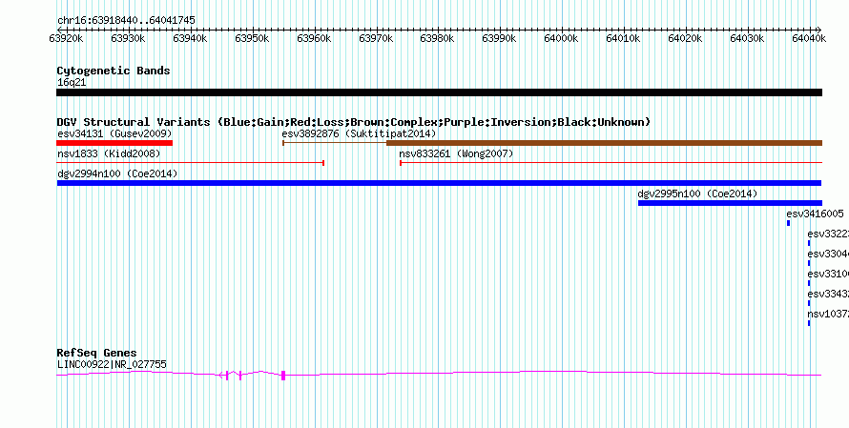Select the small blue esv3416005 gain mark
Screen dimensions: 849x428
(x=788, y=223)
